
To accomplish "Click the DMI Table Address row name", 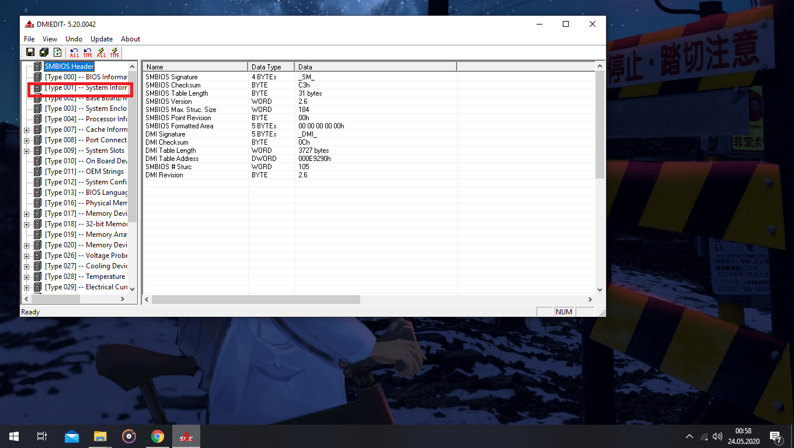I will [172, 159].
